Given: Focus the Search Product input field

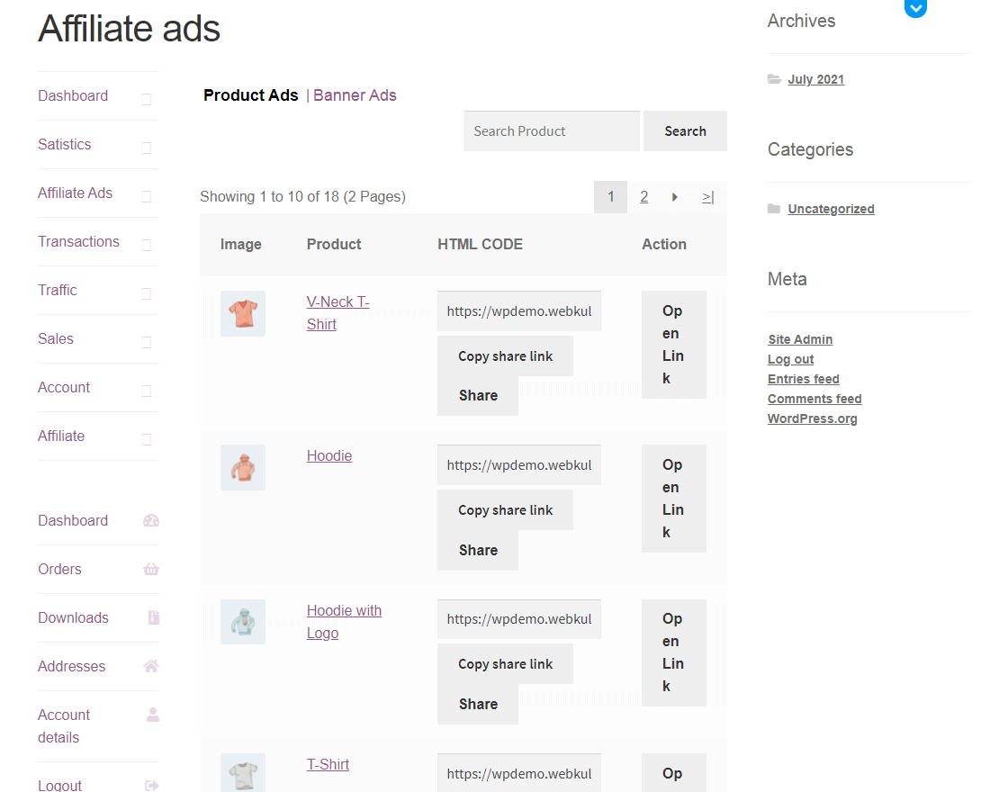Looking at the screenshot, I should tap(552, 131).
